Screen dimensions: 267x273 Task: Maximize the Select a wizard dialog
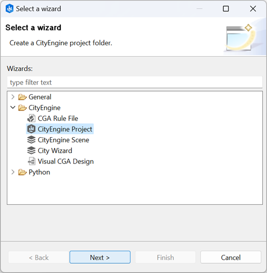click(226, 9)
